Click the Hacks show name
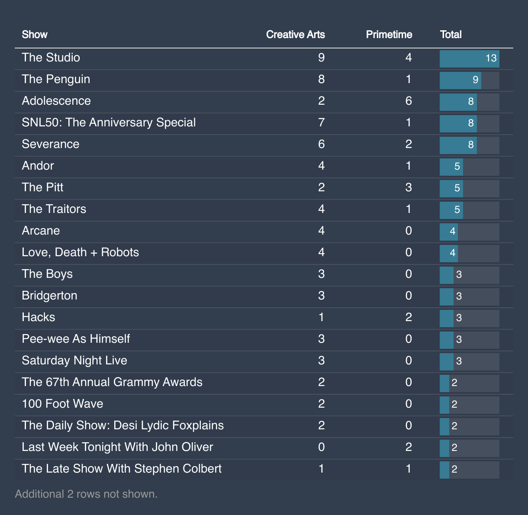The width and height of the screenshot is (528, 515). coord(39,317)
